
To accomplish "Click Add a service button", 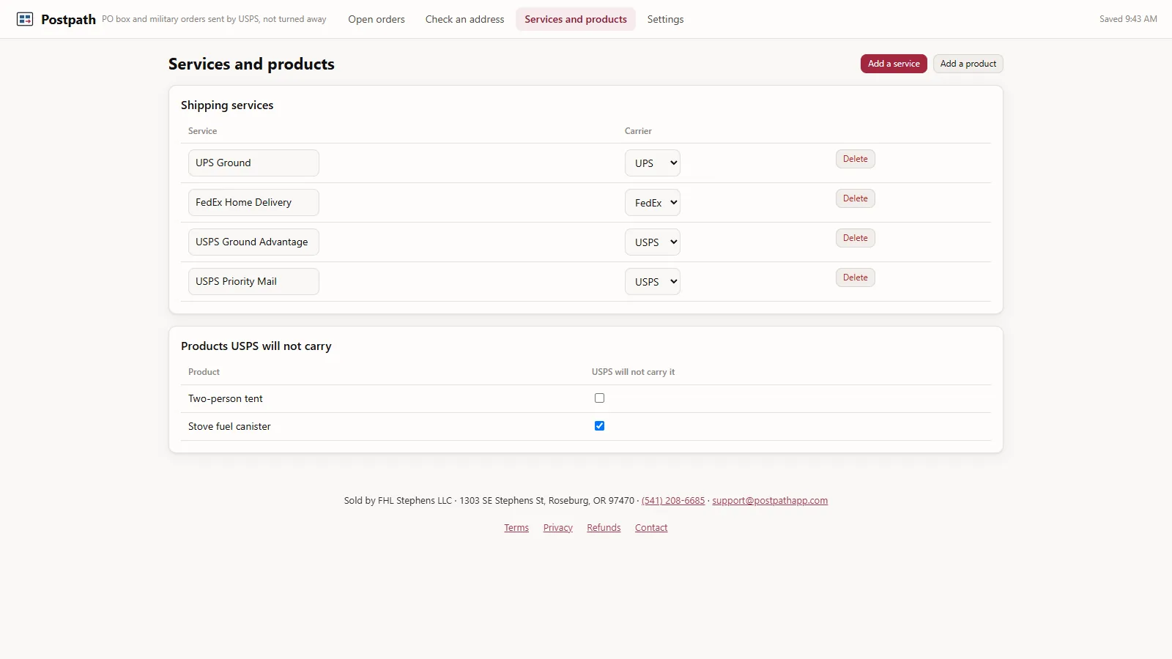I will click(x=894, y=64).
